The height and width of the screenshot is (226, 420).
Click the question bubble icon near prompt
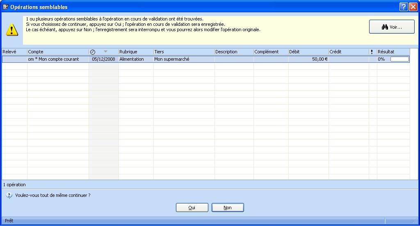tap(9, 196)
